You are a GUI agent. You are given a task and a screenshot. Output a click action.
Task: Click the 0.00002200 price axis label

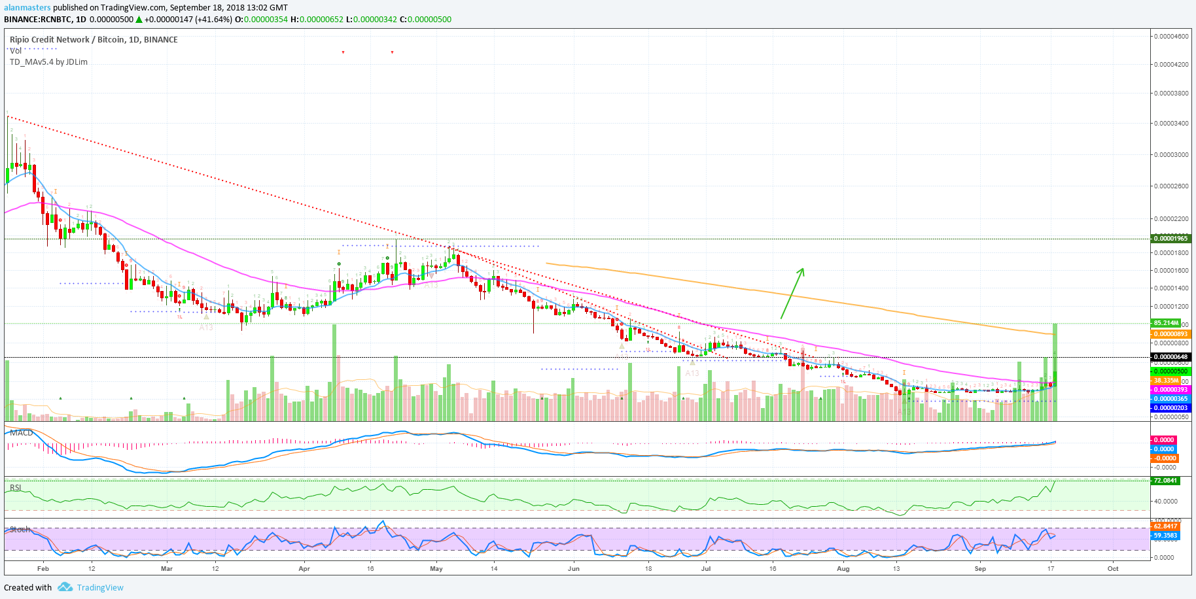pyautogui.click(x=1171, y=219)
